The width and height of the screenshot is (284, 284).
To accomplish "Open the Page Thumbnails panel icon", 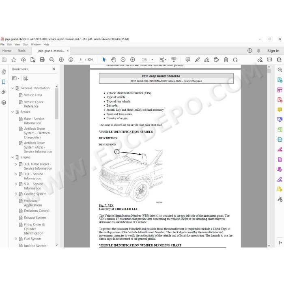I will pyautogui.click(x=4, y=72).
